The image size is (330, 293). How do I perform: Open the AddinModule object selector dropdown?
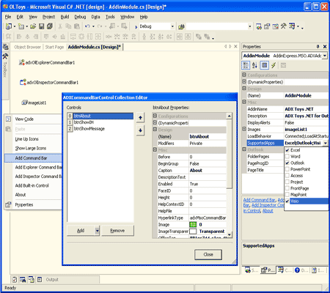(x=325, y=56)
